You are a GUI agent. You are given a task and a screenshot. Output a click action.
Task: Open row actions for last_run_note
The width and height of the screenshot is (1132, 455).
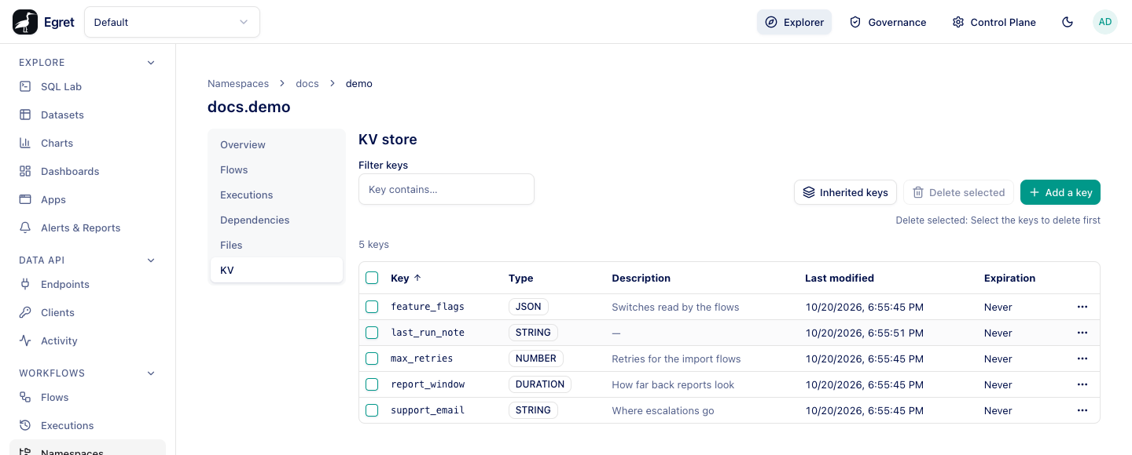[1082, 333]
